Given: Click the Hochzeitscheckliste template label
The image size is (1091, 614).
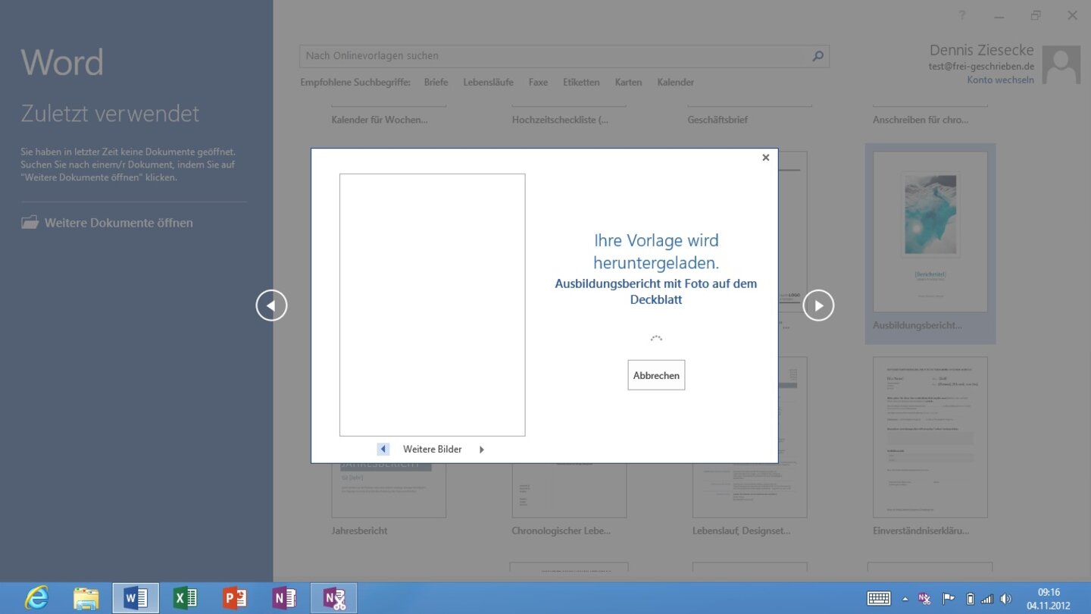Looking at the screenshot, I should pos(560,120).
